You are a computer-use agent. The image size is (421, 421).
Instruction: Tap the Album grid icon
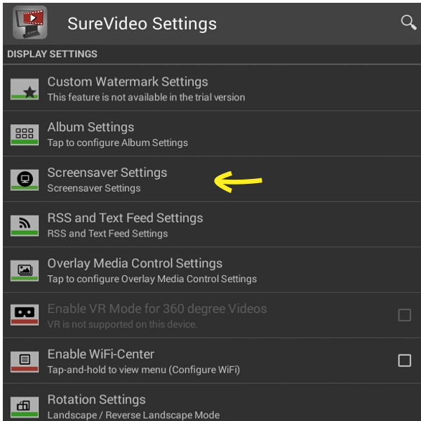click(25, 135)
